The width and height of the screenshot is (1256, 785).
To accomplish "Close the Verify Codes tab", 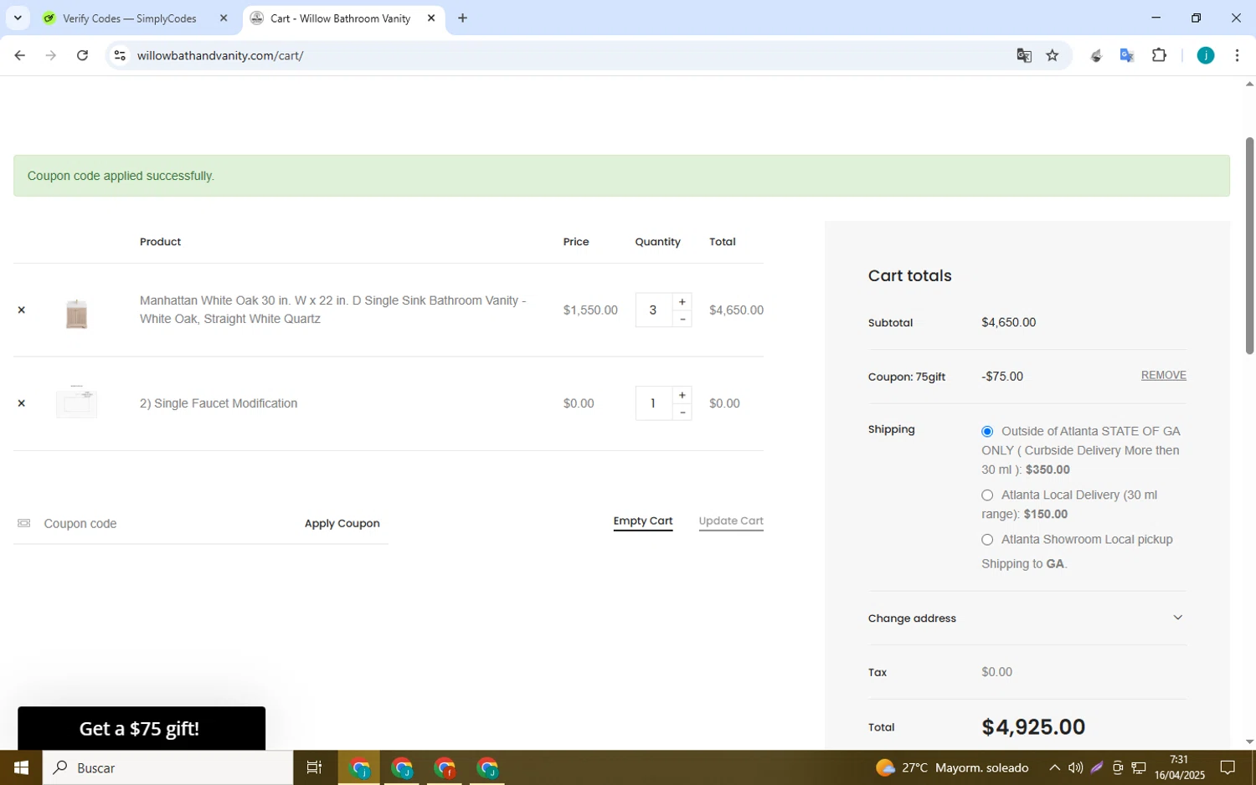I will click(224, 18).
